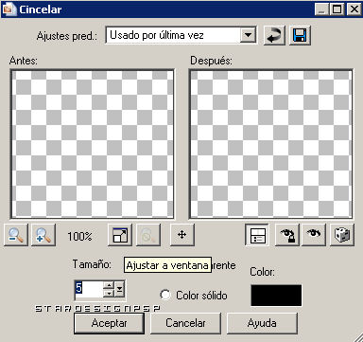363x342 pixels.
Task: Toggle the auto proof eye-with-lock icon
Action: [286, 235]
